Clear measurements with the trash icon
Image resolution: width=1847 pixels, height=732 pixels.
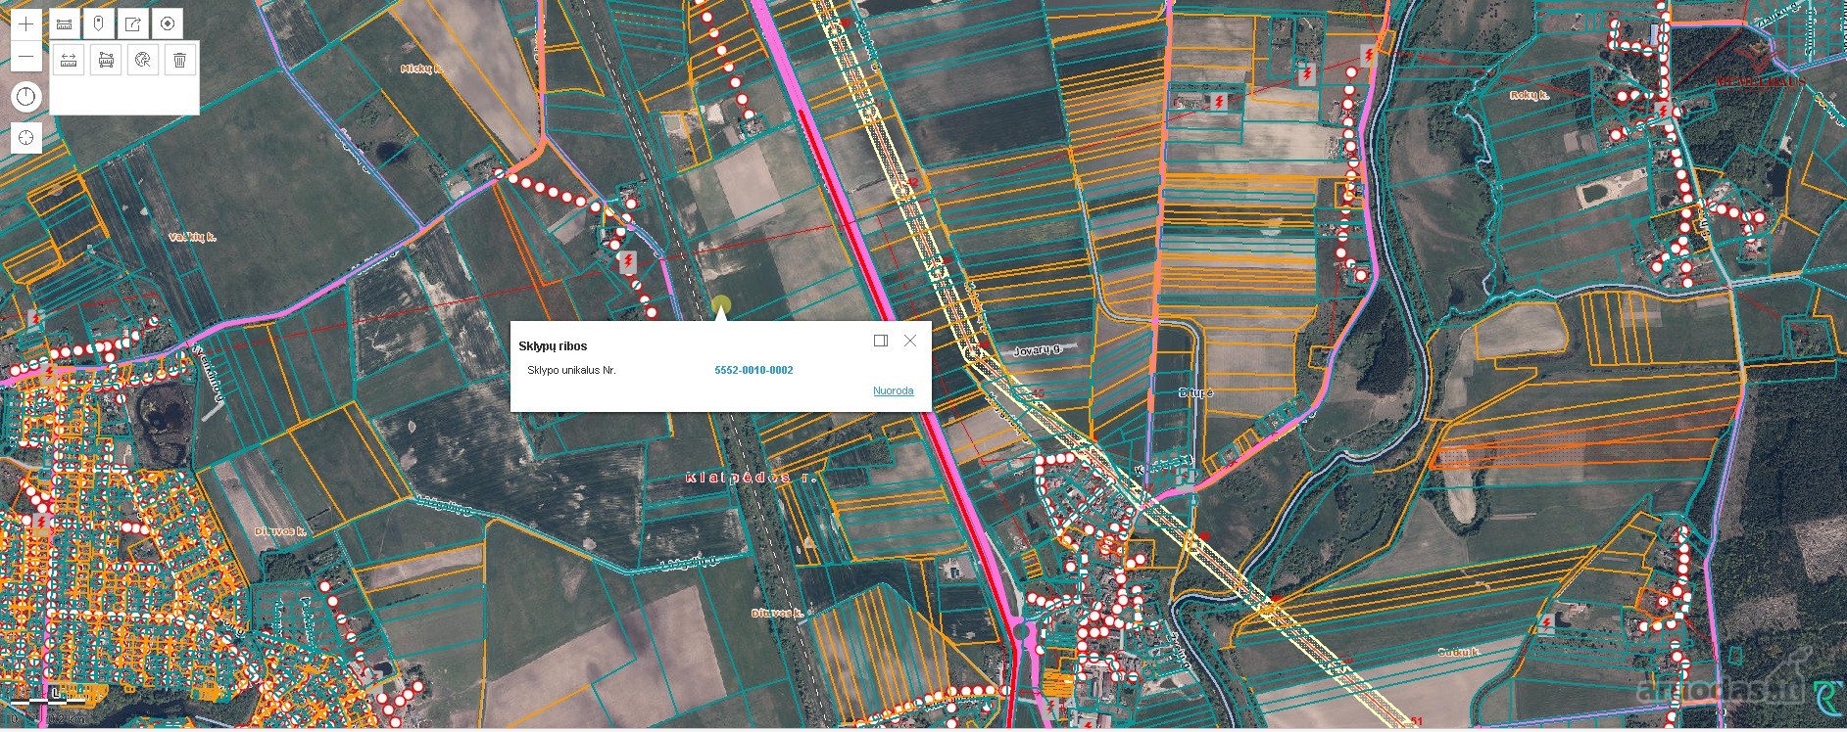[x=179, y=60]
